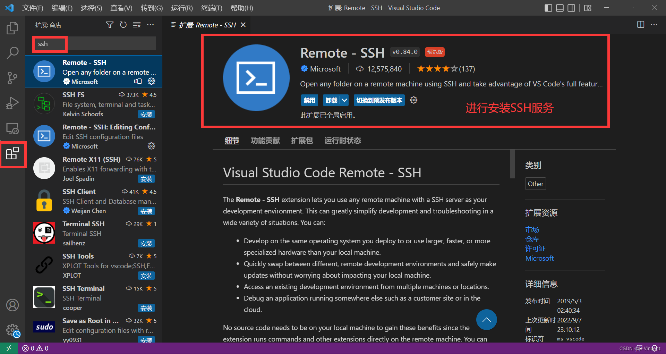This screenshot has height=354, width=666.
Task: Open 选择(S) menu
Action: 91,8
